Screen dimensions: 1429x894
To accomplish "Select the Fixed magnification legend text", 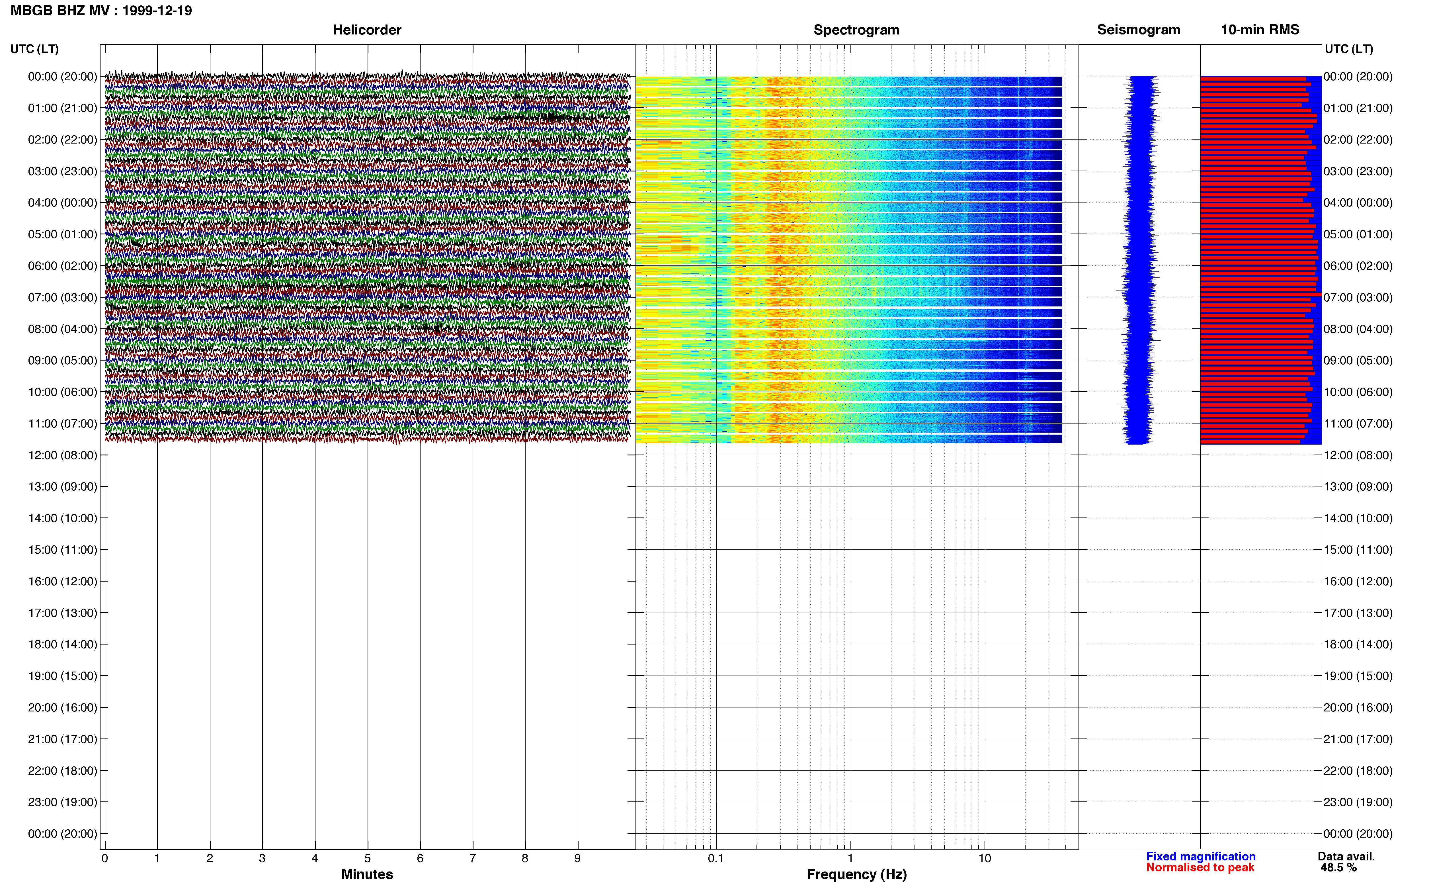I will (x=1200, y=856).
